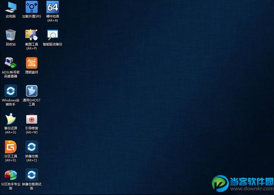Open 分区工具 (Alt+D) DiskGenius icon

[11, 147]
